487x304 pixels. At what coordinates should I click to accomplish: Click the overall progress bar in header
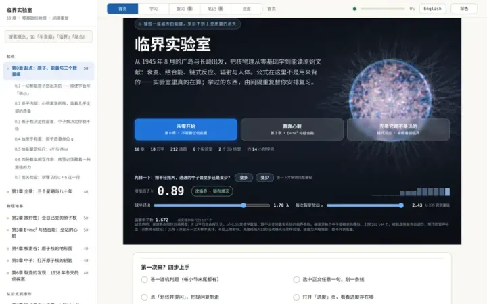tap(383, 9)
